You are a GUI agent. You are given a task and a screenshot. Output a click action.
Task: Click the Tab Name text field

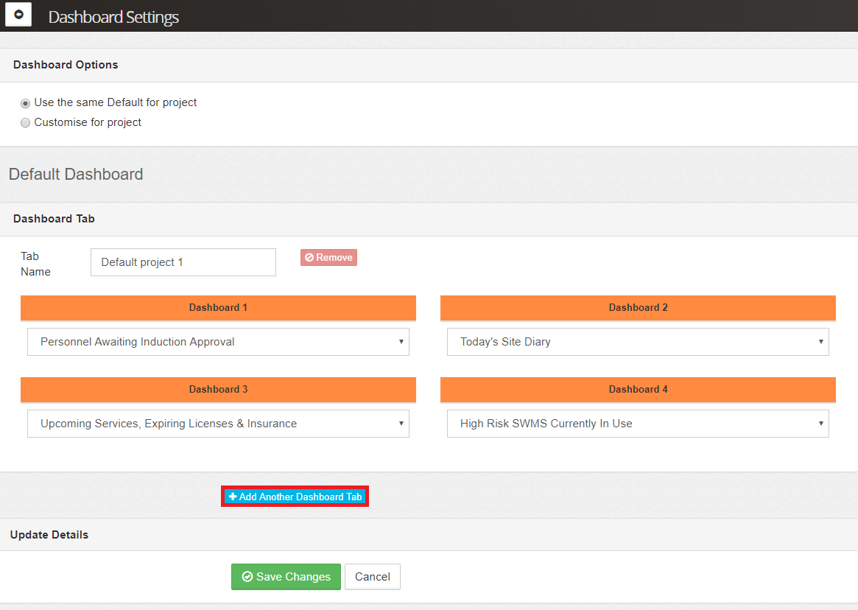(183, 262)
